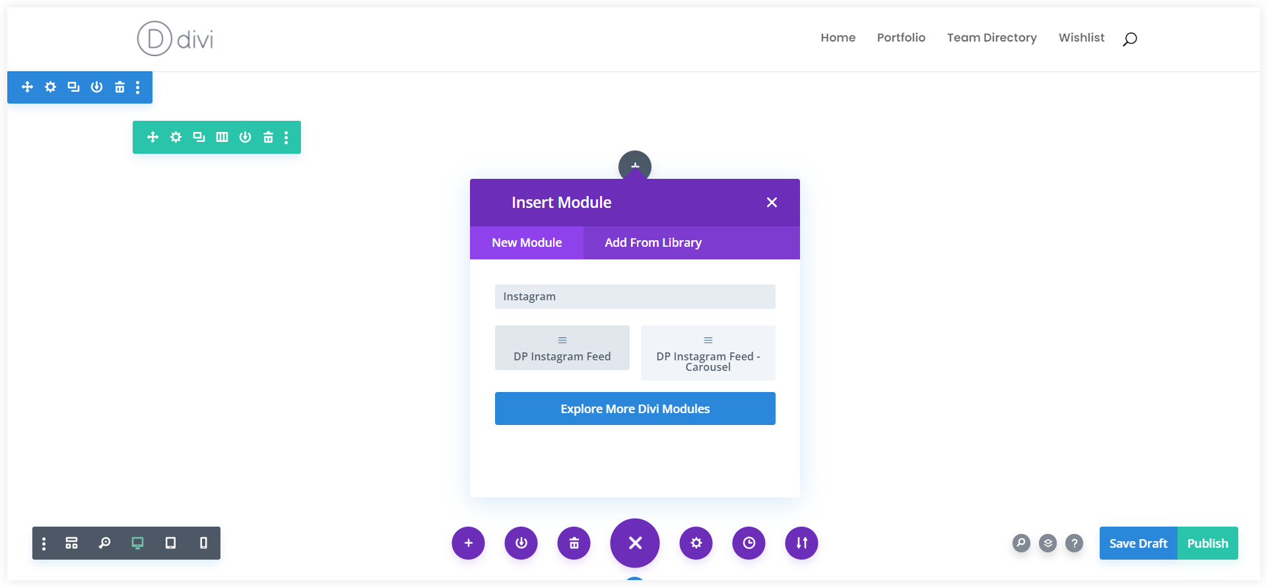Close the Insert Module dialog
Image resolution: width=1268 pixels, height=588 pixels.
pyautogui.click(x=772, y=203)
